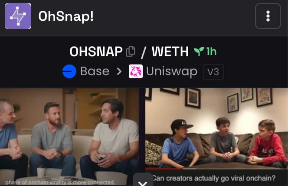This screenshot has width=288, height=186.
Task: Select the V3 version badge
Action: click(x=213, y=72)
